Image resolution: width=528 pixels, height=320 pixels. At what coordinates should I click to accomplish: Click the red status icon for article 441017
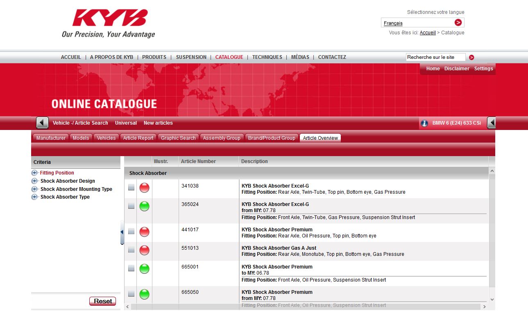144,232
